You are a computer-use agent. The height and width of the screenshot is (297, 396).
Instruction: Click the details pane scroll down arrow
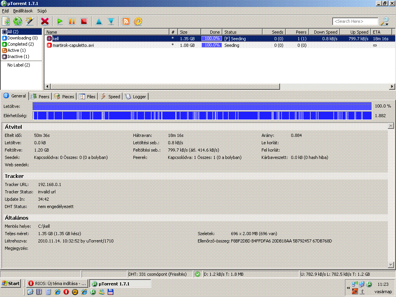point(391,265)
